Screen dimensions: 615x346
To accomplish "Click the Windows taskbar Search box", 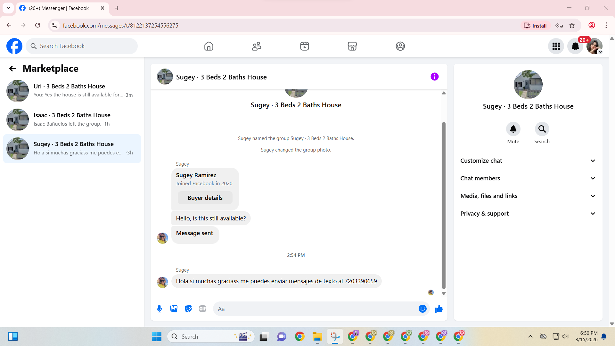I will 211,336.
